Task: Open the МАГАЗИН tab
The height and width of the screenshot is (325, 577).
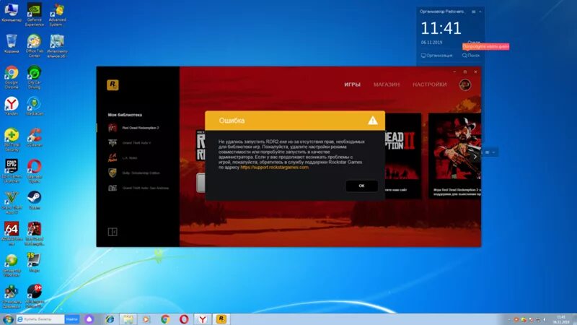Action: (387, 84)
